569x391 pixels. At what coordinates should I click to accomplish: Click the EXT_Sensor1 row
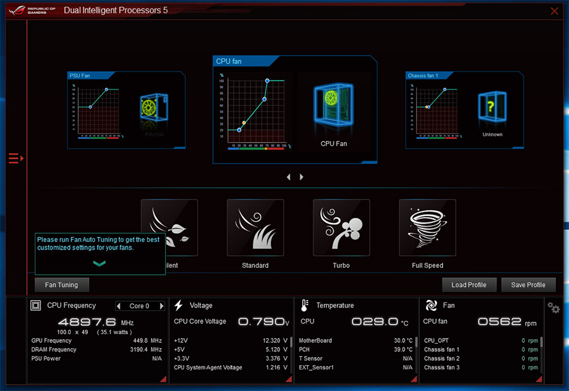(x=355, y=368)
